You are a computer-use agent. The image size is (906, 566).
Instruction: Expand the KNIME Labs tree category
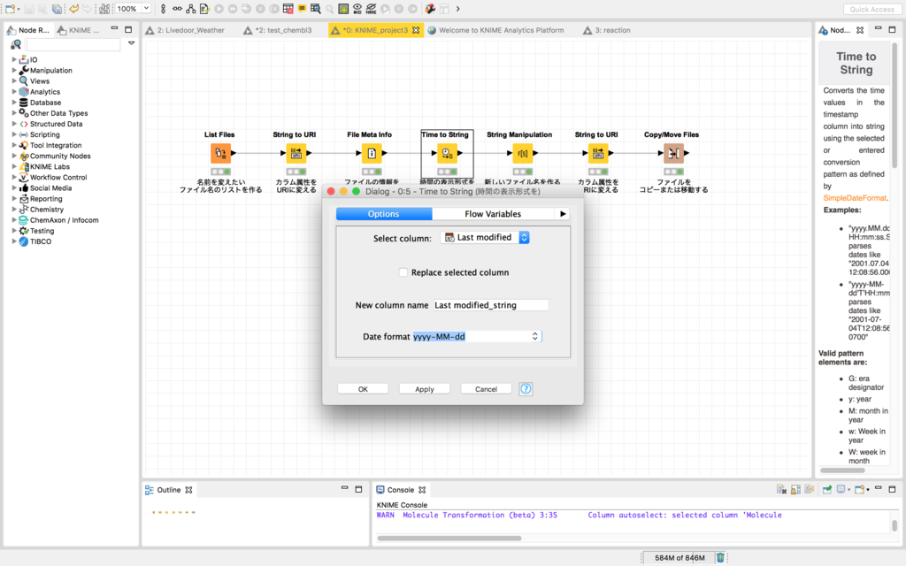[14, 166]
